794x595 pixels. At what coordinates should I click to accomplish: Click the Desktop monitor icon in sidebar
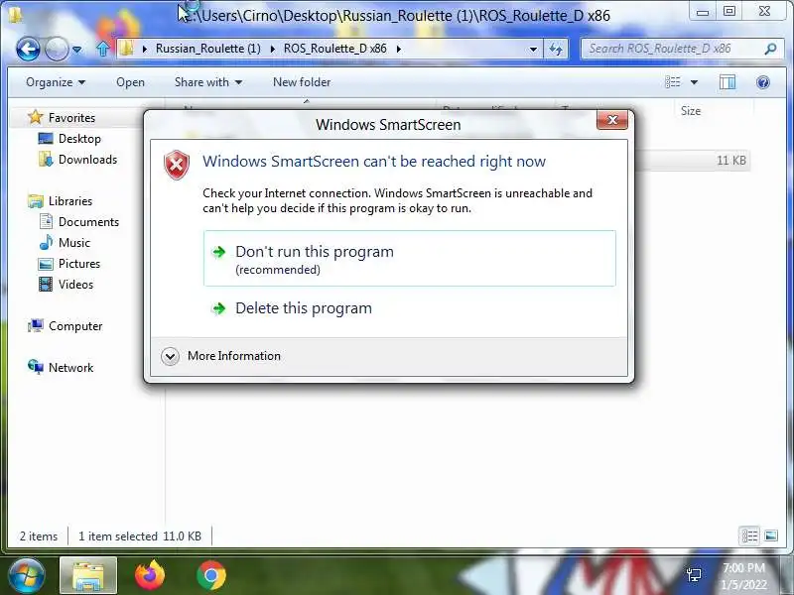[x=46, y=138]
